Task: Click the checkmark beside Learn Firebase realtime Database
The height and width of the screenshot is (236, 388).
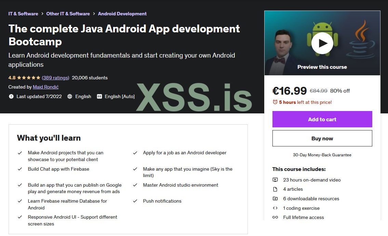Action: coord(20,201)
